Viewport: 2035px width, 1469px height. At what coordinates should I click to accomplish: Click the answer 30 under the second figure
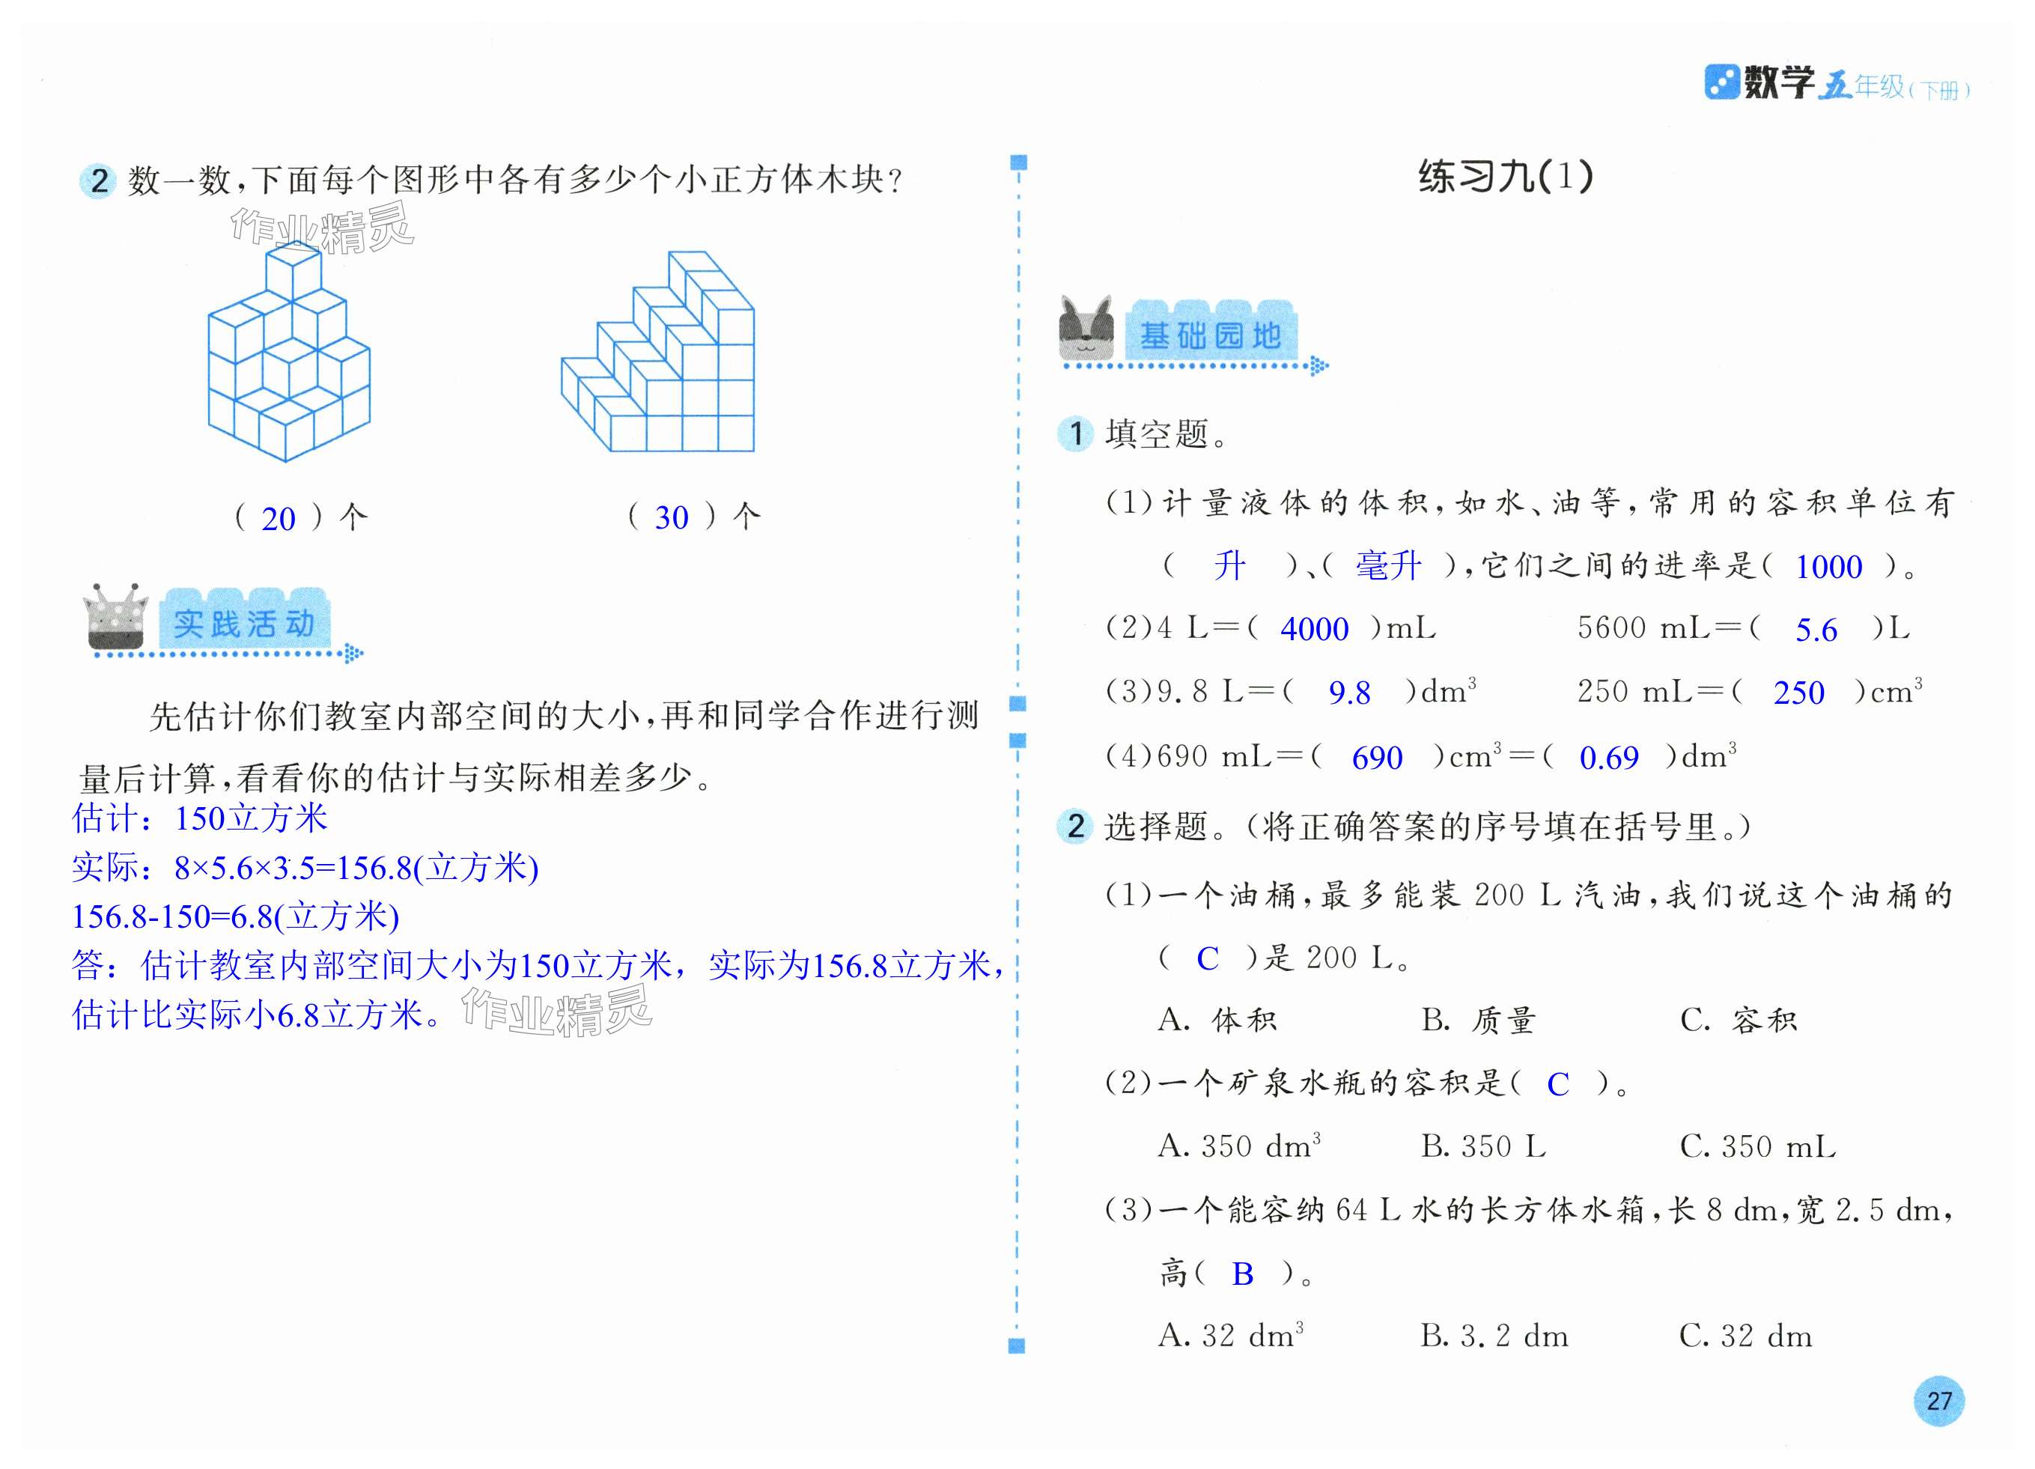671,518
